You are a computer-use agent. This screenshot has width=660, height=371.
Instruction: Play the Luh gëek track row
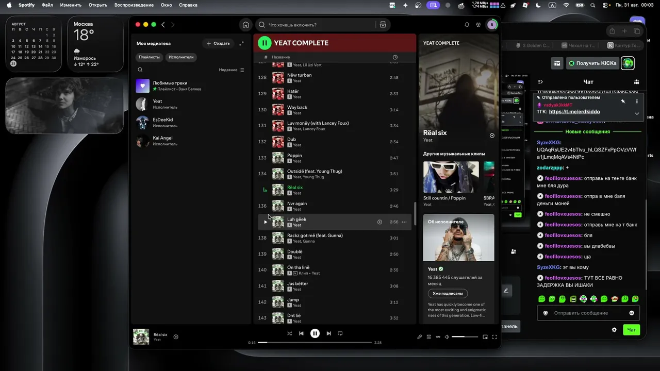(x=266, y=222)
